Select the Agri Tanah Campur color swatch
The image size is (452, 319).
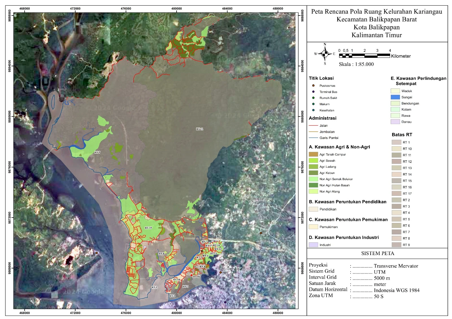point(313,154)
